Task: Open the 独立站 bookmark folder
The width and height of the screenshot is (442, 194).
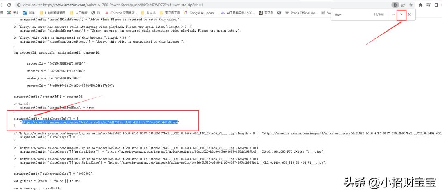Action: [147, 13]
